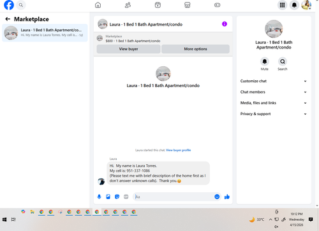
Task: Open the $800 listing thumbnail in the Marketplace banner
Action: [x=100, y=38]
